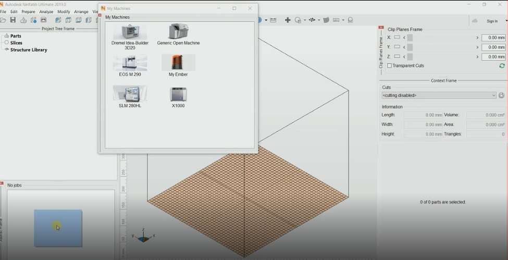Image resolution: width=508 pixels, height=260 pixels.
Task: Open the Analyze menu
Action: (x=46, y=11)
